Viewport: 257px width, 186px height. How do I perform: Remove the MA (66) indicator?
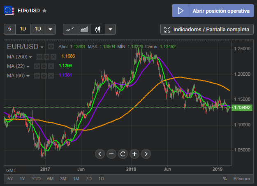coord(51,76)
